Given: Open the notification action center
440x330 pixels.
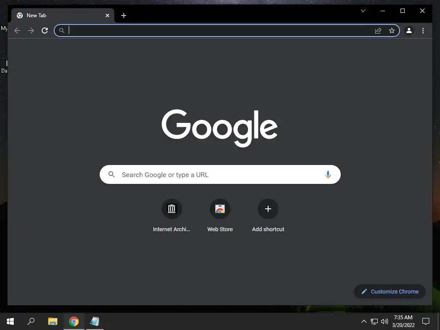Looking at the screenshot, I should 426,321.
